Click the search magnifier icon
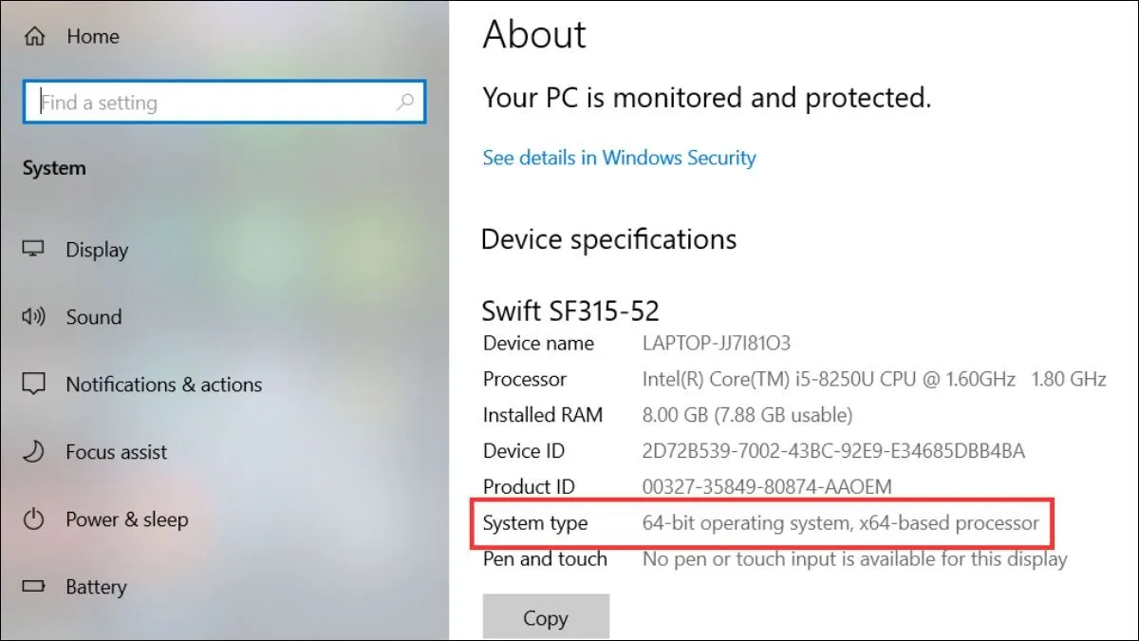 coord(405,102)
